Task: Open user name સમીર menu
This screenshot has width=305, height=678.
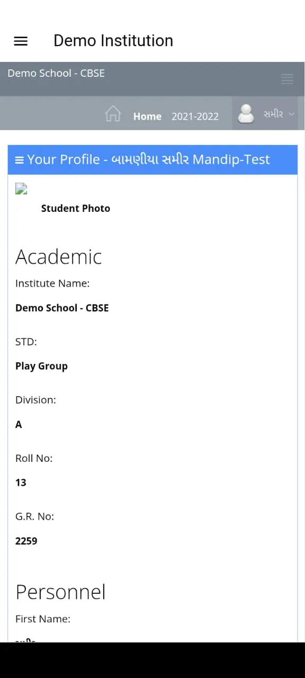Action: click(273, 114)
